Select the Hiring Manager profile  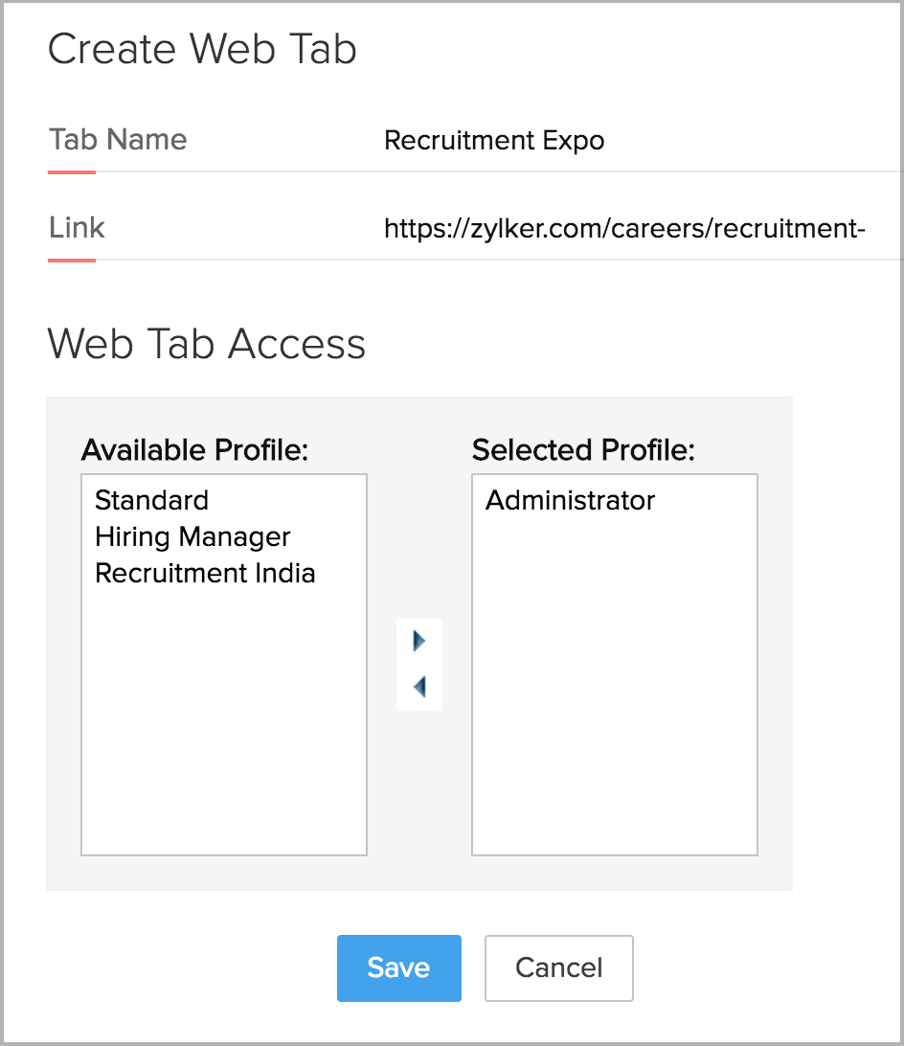click(x=192, y=536)
